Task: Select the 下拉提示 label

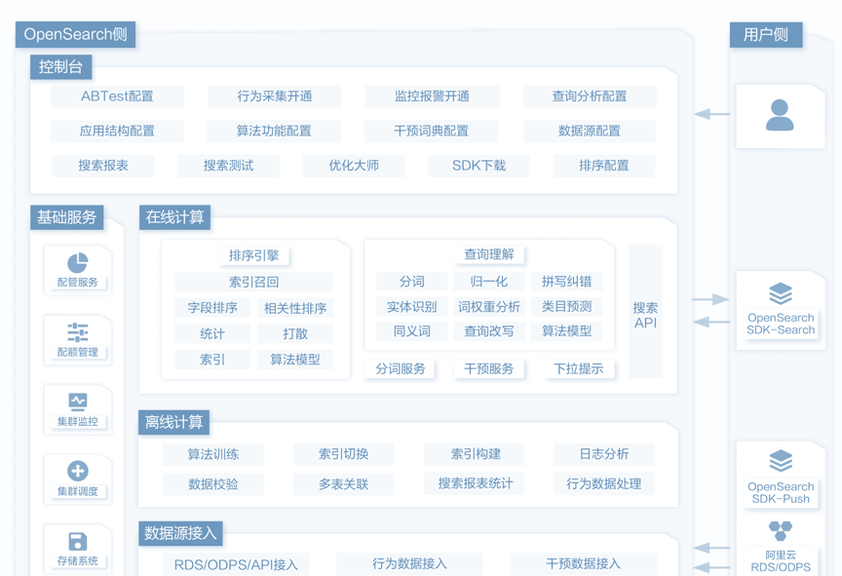Action: pyautogui.click(x=578, y=368)
